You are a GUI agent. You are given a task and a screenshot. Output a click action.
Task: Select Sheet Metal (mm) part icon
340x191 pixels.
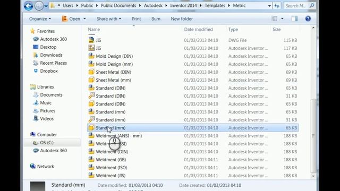pos(91,80)
